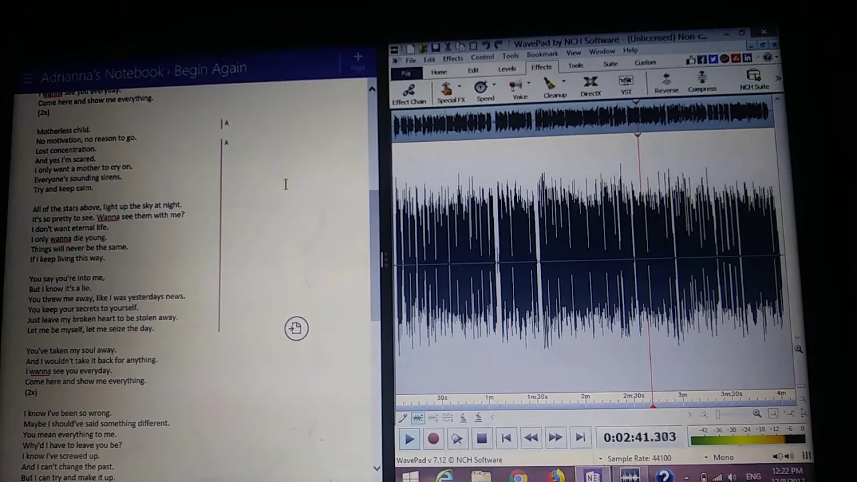
Task: Apply the Compress effect
Action: (702, 82)
